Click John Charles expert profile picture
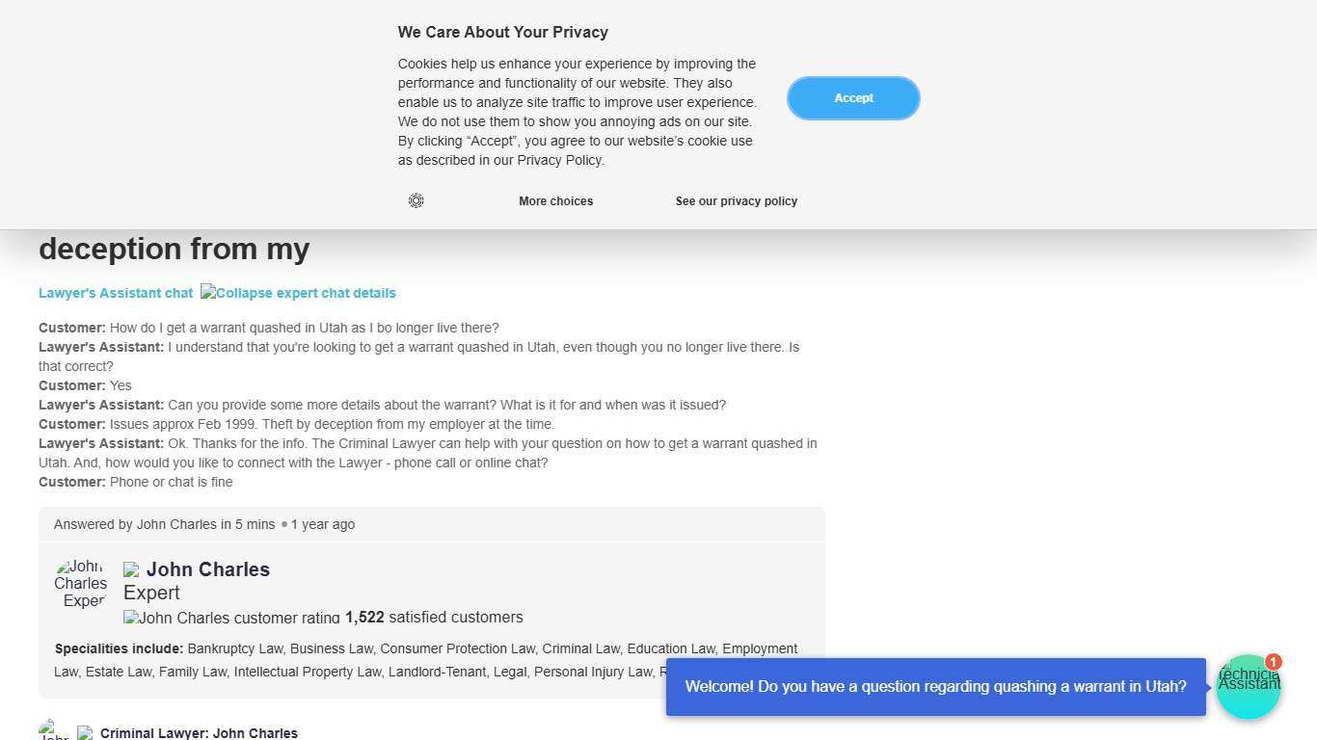 pyautogui.click(x=81, y=584)
